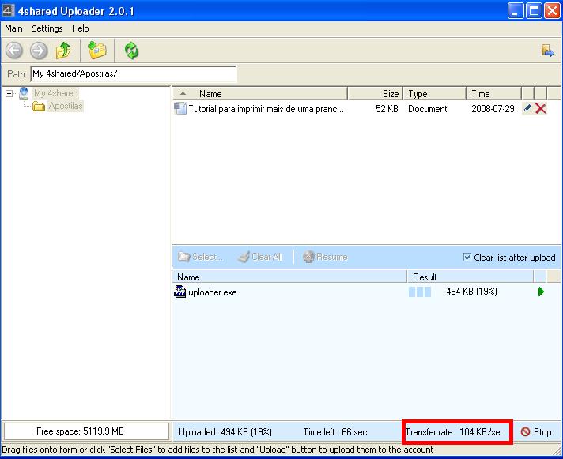Open the Main menu

[x=13, y=28]
